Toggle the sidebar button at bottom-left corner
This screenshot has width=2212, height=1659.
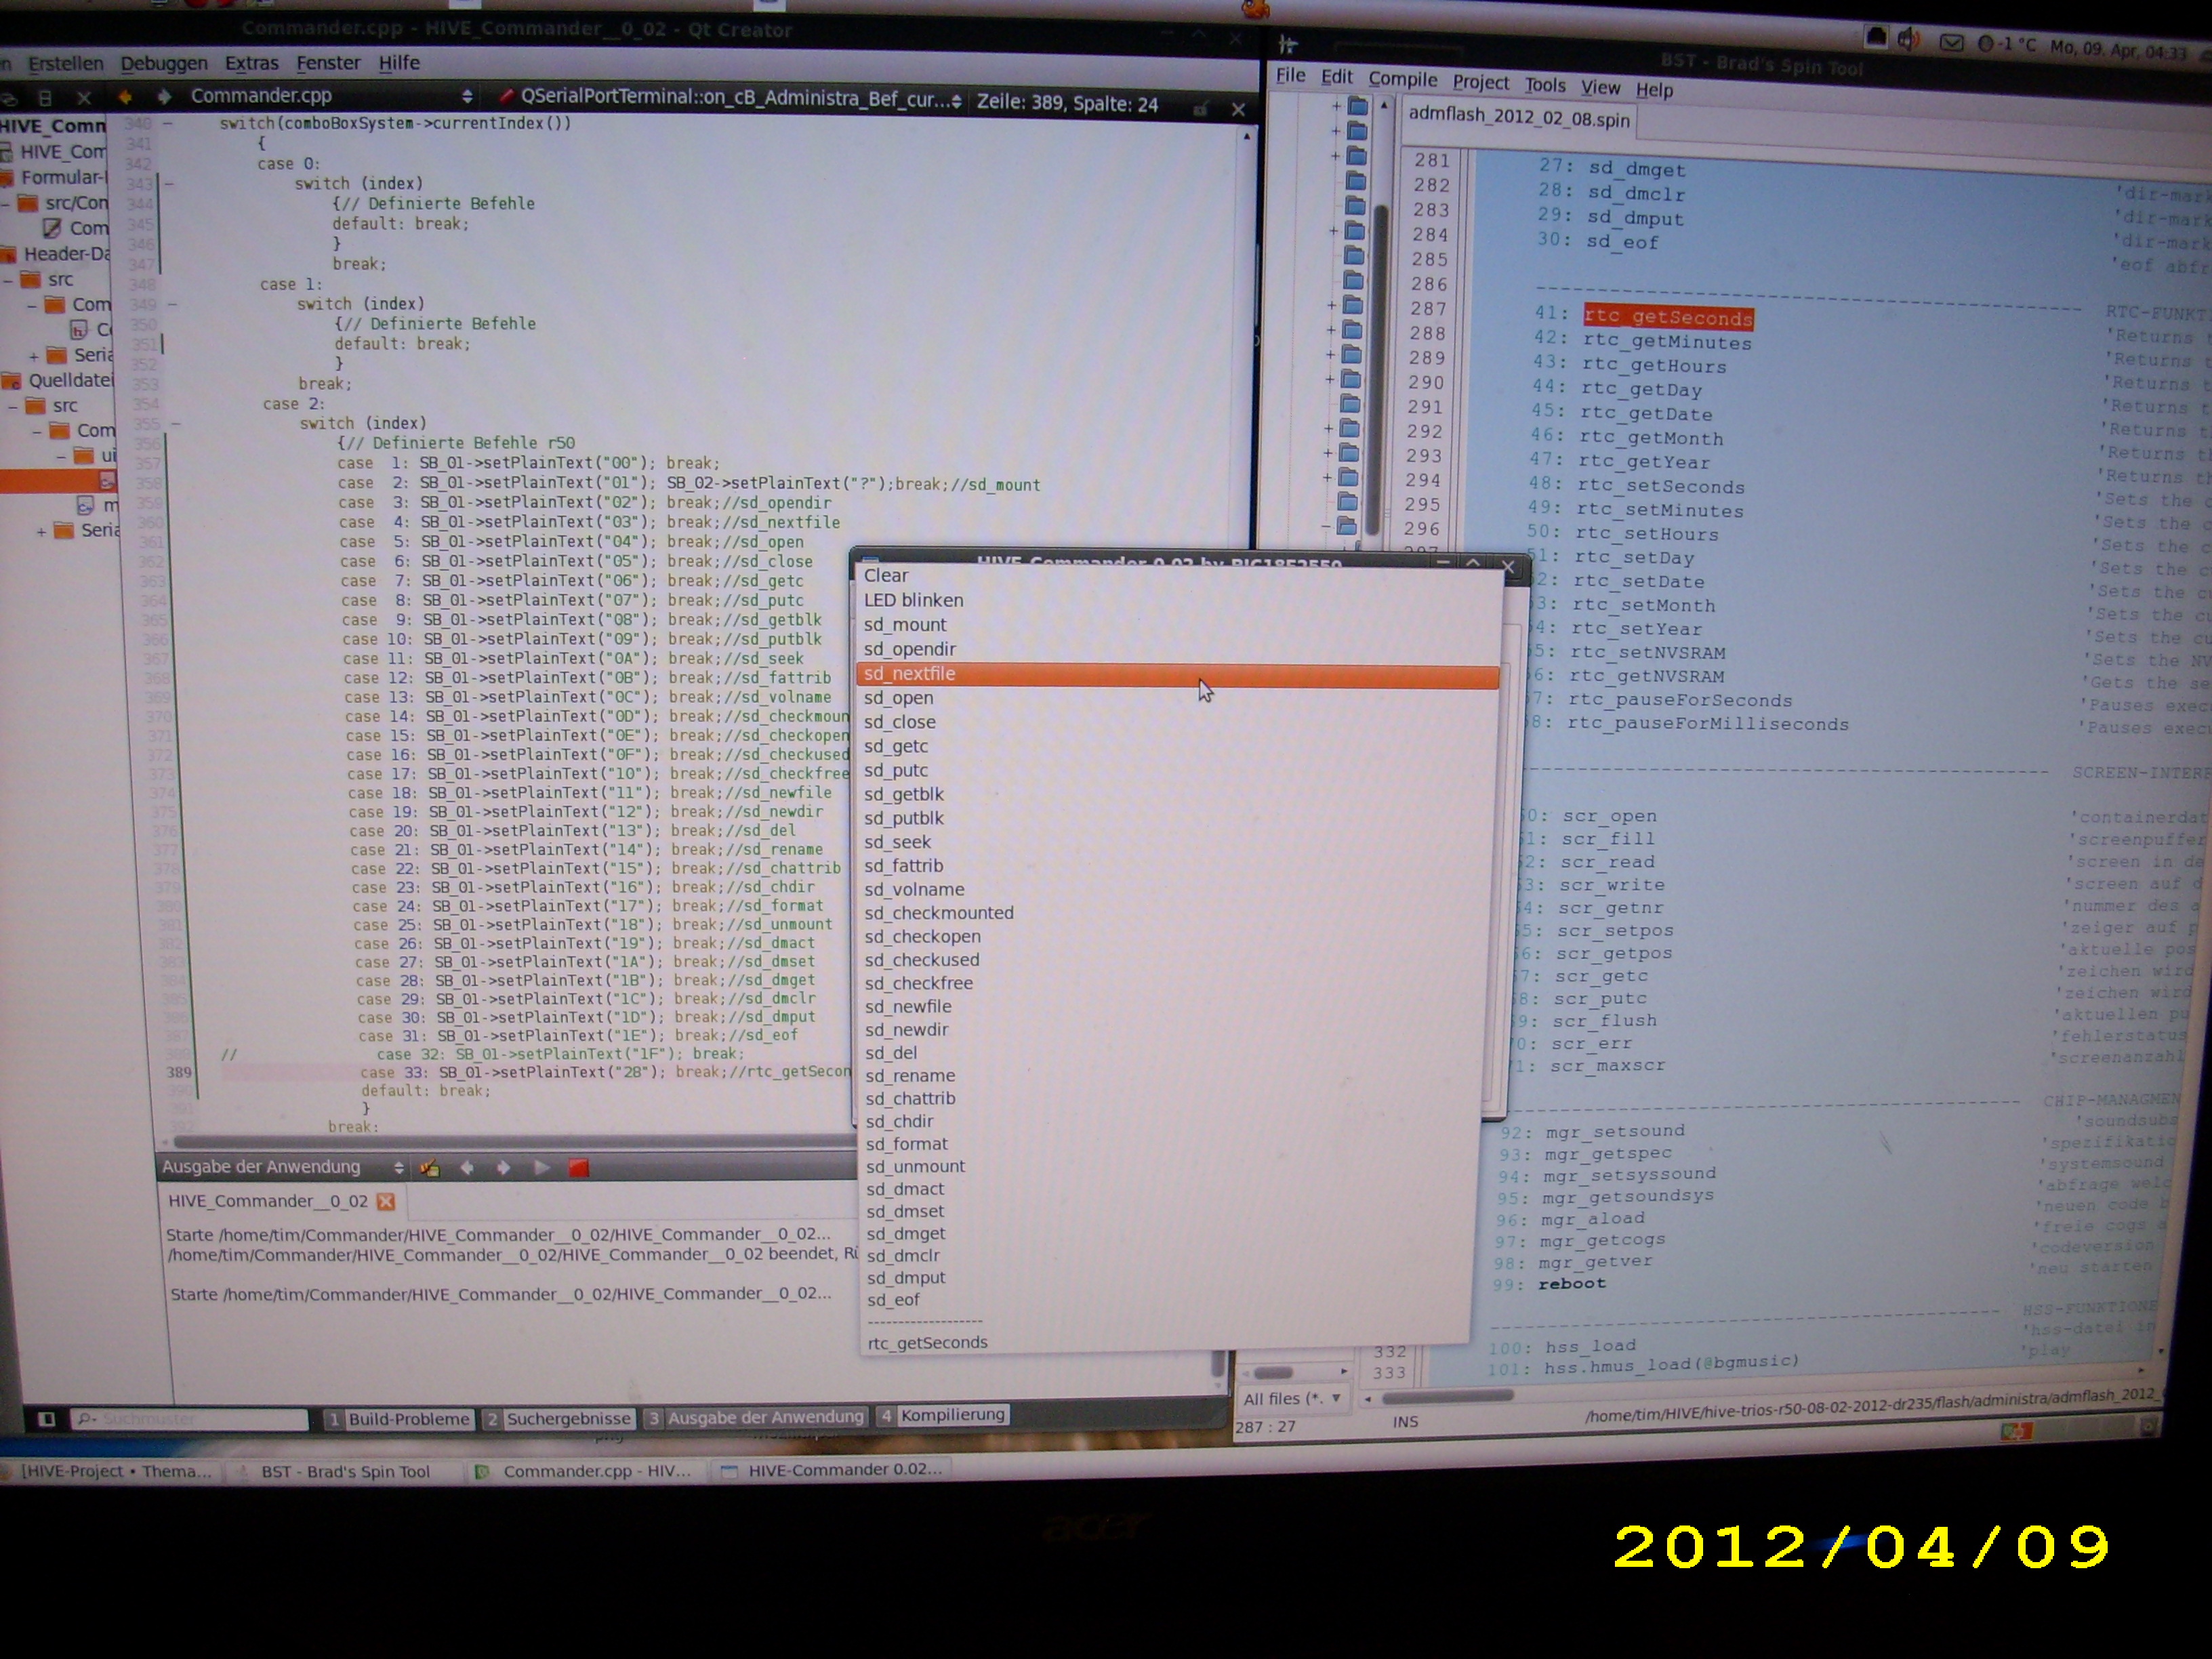coord(46,1419)
